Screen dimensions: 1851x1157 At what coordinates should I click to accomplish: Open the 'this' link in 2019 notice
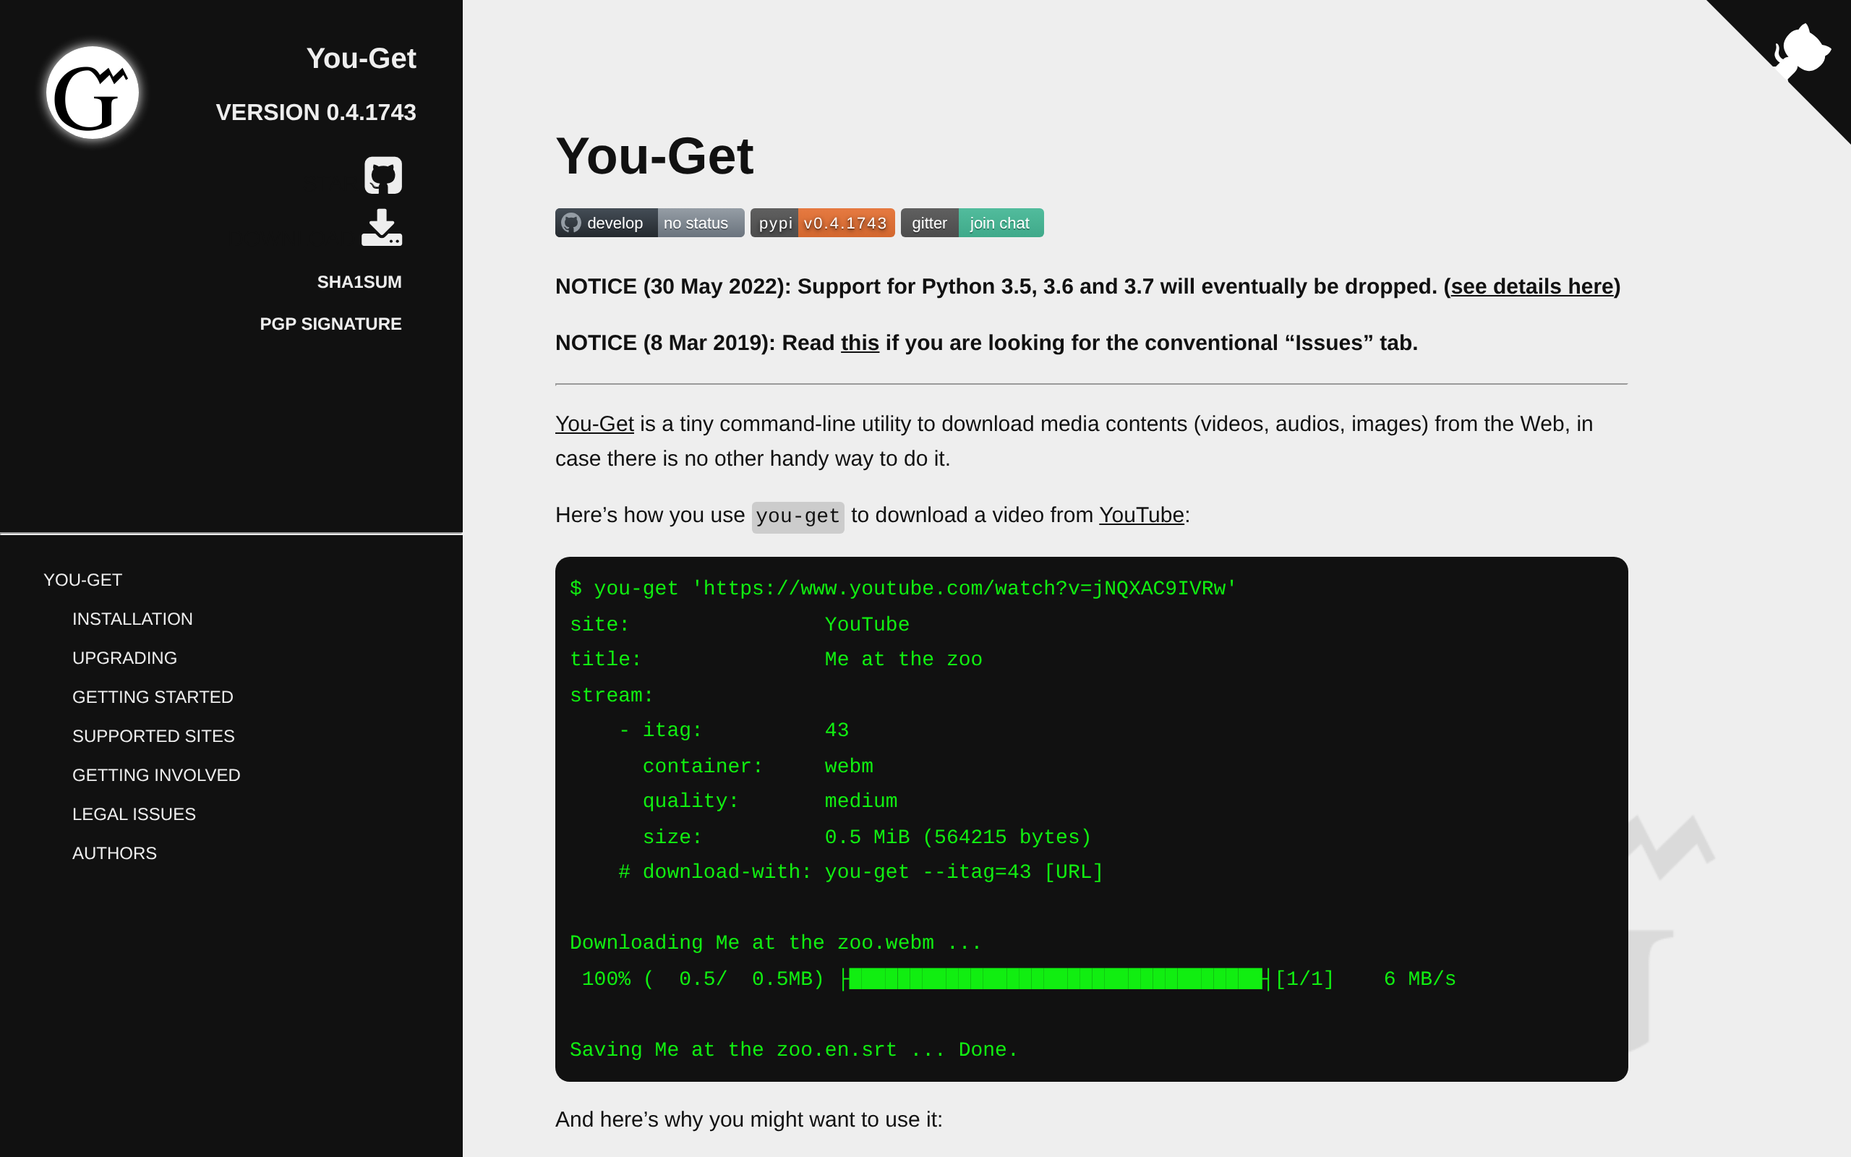pyautogui.click(x=860, y=343)
